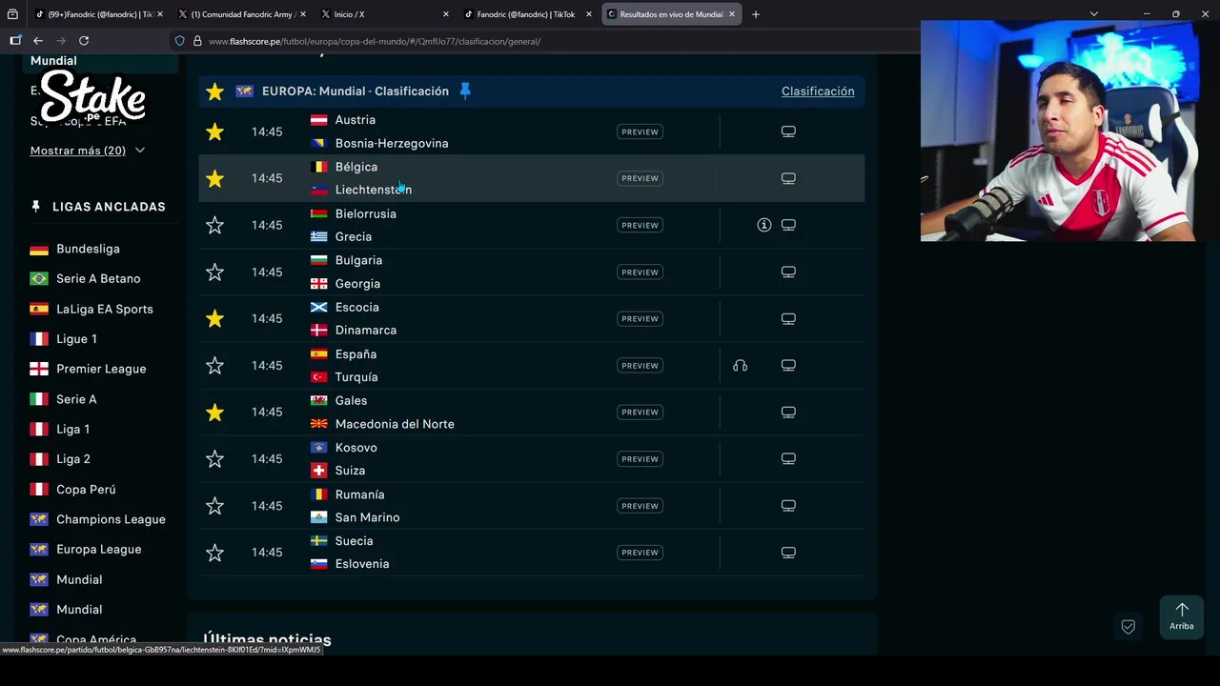Go back in browser history
The height and width of the screenshot is (686, 1220).
(x=38, y=41)
